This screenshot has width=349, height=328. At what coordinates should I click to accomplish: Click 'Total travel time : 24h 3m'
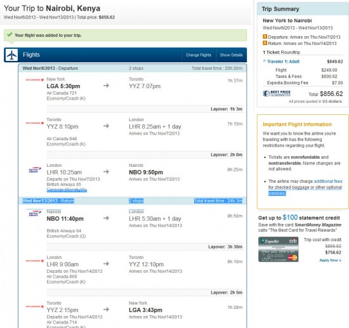point(218,200)
